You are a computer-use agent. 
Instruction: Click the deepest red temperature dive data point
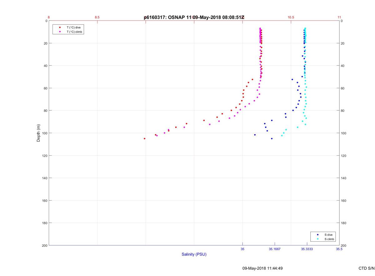pyautogui.click(x=144, y=138)
